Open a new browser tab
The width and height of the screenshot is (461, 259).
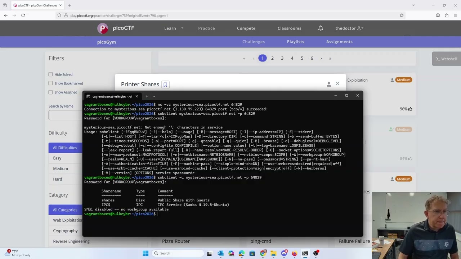[x=70, y=5]
